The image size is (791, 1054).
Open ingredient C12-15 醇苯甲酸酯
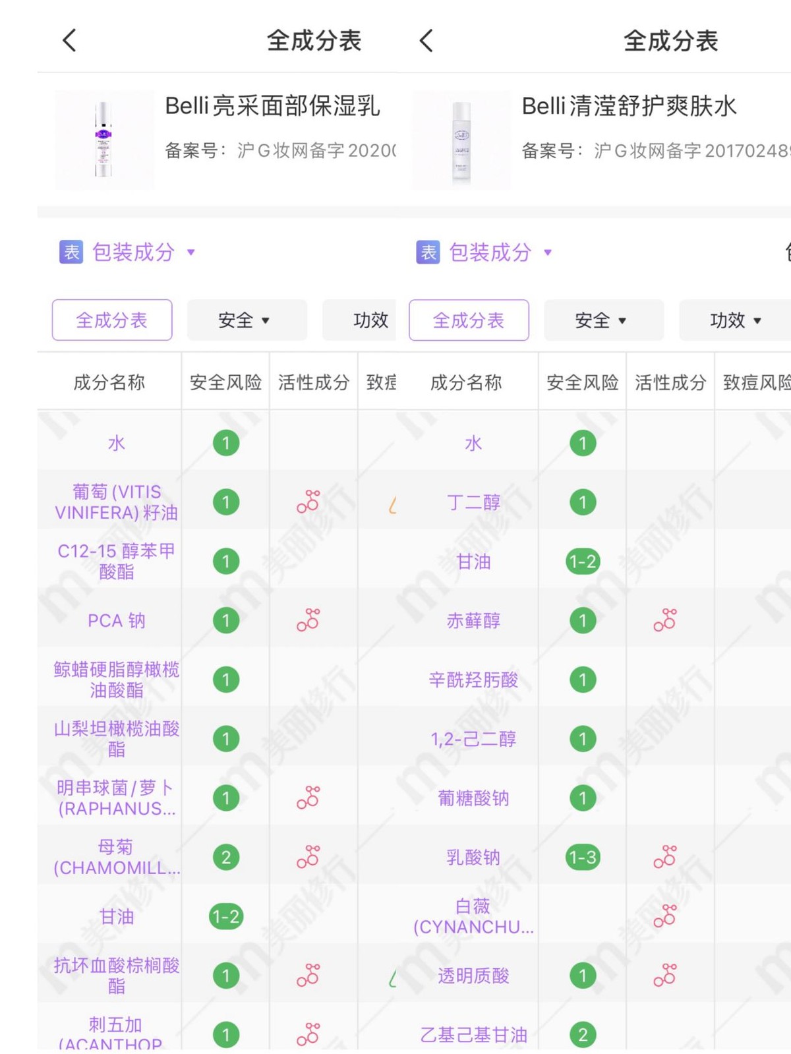tap(117, 562)
